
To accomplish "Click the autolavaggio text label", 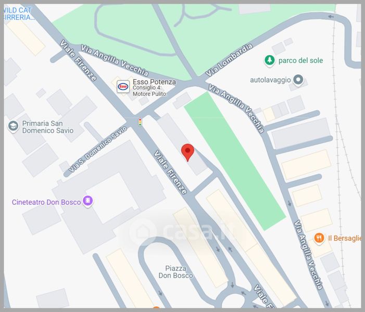I will (270, 80).
